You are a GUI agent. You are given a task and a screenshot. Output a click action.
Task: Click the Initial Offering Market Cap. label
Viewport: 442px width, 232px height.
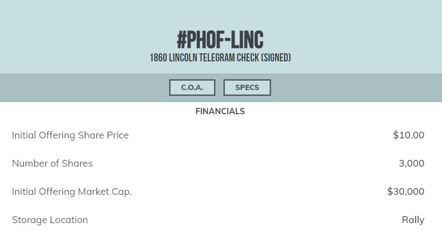tap(72, 192)
